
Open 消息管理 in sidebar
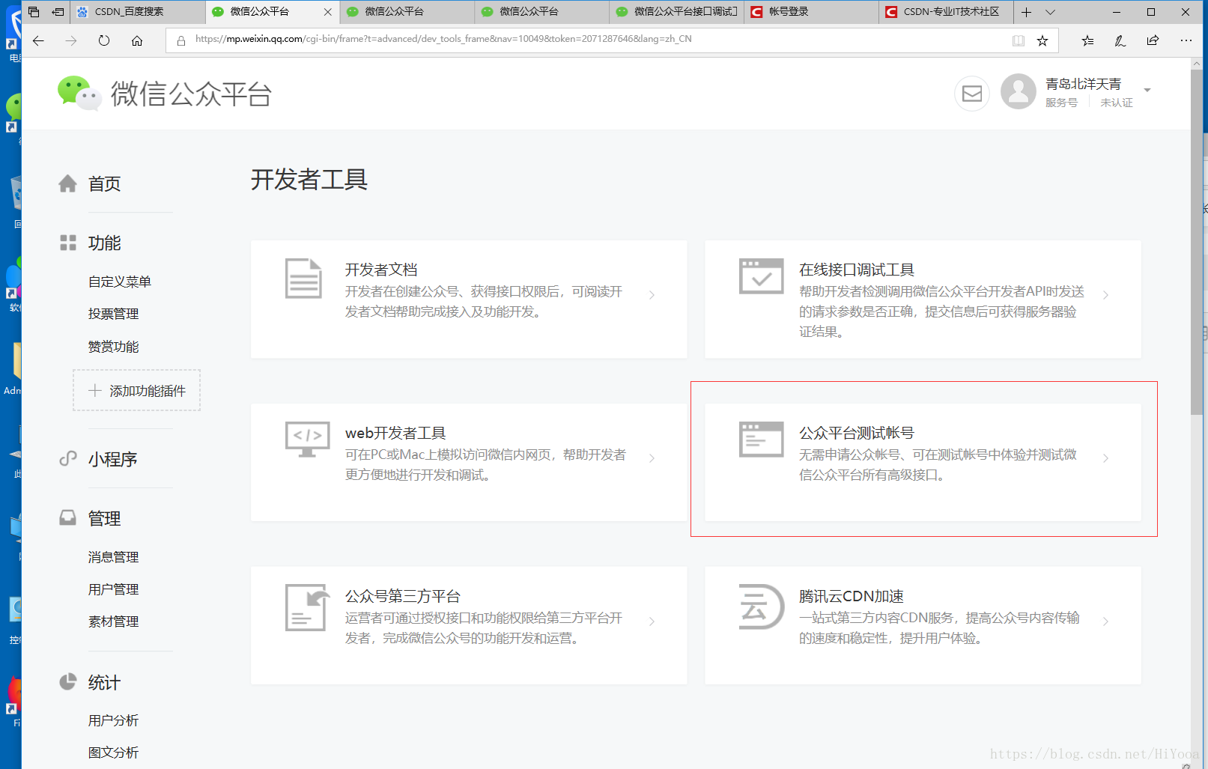(x=114, y=557)
